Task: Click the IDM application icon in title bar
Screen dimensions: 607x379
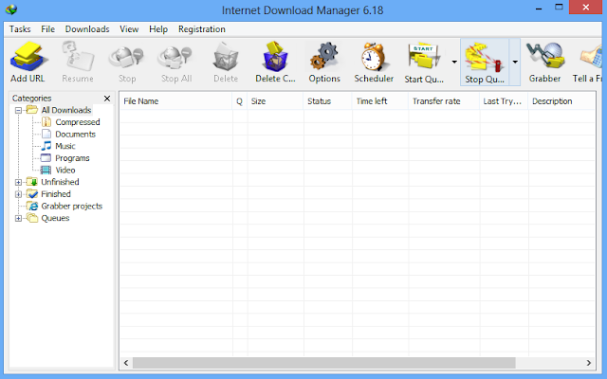Action: pyautogui.click(x=11, y=9)
